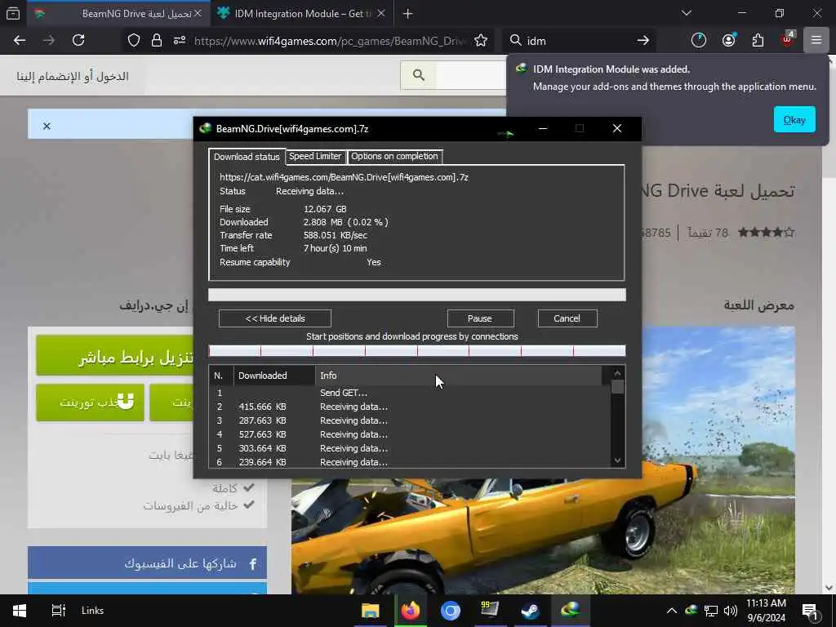836x627 pixels.
Task: Select connection row 2 with 415.666 KB
Action: (x=410, y=407)
